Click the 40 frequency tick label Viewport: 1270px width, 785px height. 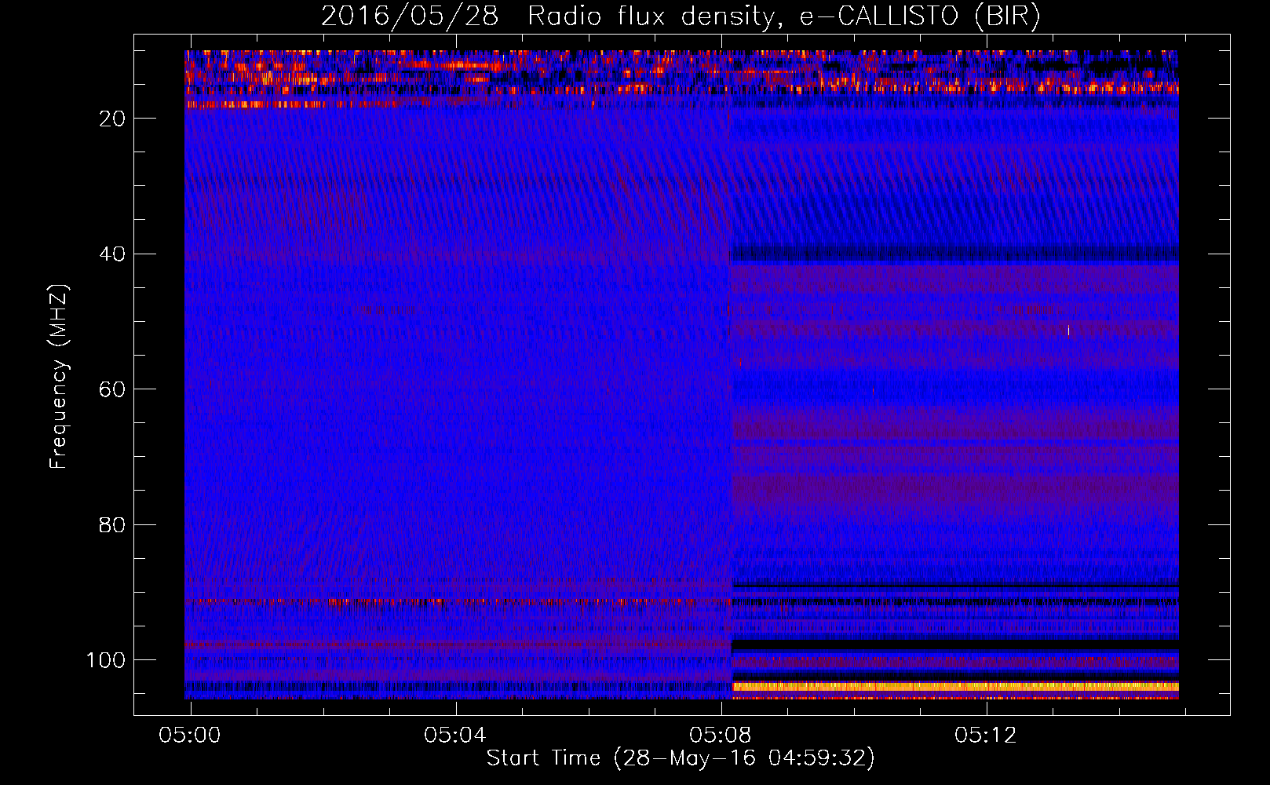113,254
